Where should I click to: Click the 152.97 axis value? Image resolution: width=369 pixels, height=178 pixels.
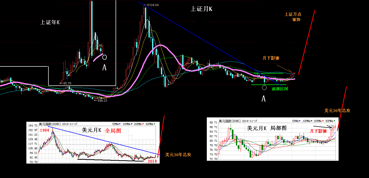tap(32, 130)
